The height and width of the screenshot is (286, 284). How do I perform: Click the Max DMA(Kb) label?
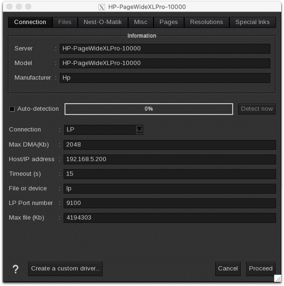pos(29,145)
